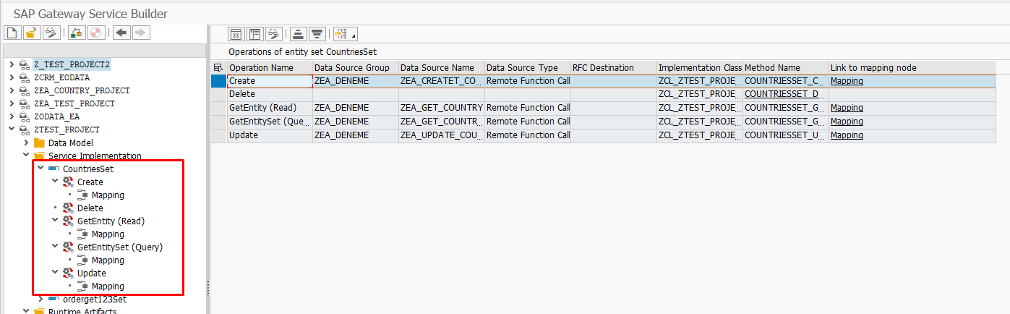This screenshot has width=1010, height=314.
Task: Select the GetEntitySet (Query) tree item
Action: [x=119, y=247]
